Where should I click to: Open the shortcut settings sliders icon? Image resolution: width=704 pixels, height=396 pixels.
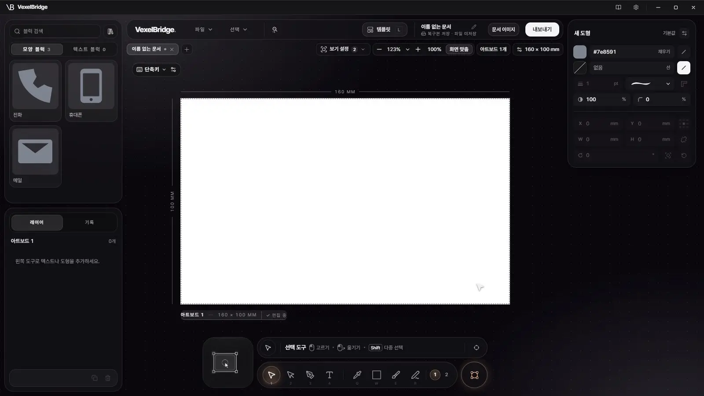(173, 70)
